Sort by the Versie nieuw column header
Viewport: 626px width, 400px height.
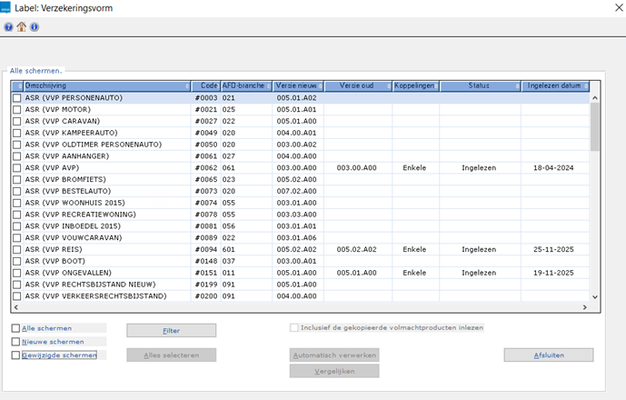pos(298,86)
